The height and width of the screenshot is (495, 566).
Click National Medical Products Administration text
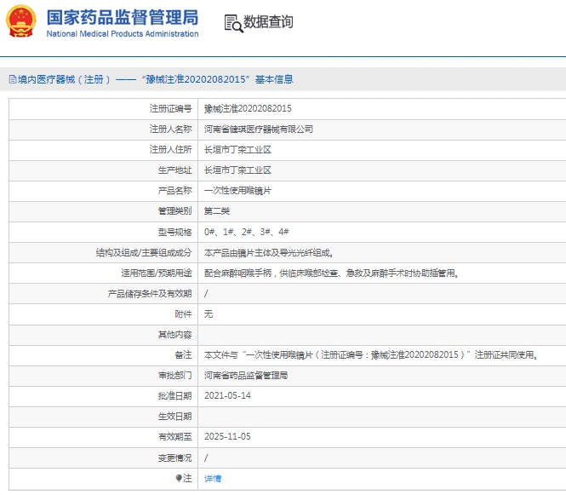coord(123,33)
